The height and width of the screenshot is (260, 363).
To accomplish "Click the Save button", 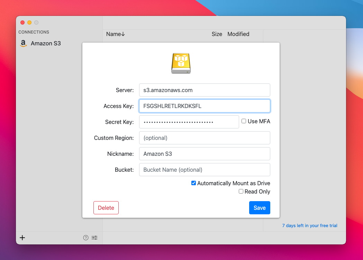I will pos(260,208).
